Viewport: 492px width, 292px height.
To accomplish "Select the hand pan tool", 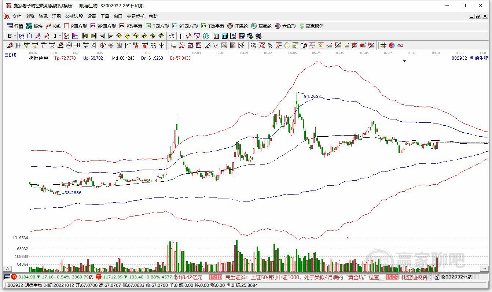I will tap(172, 36).
